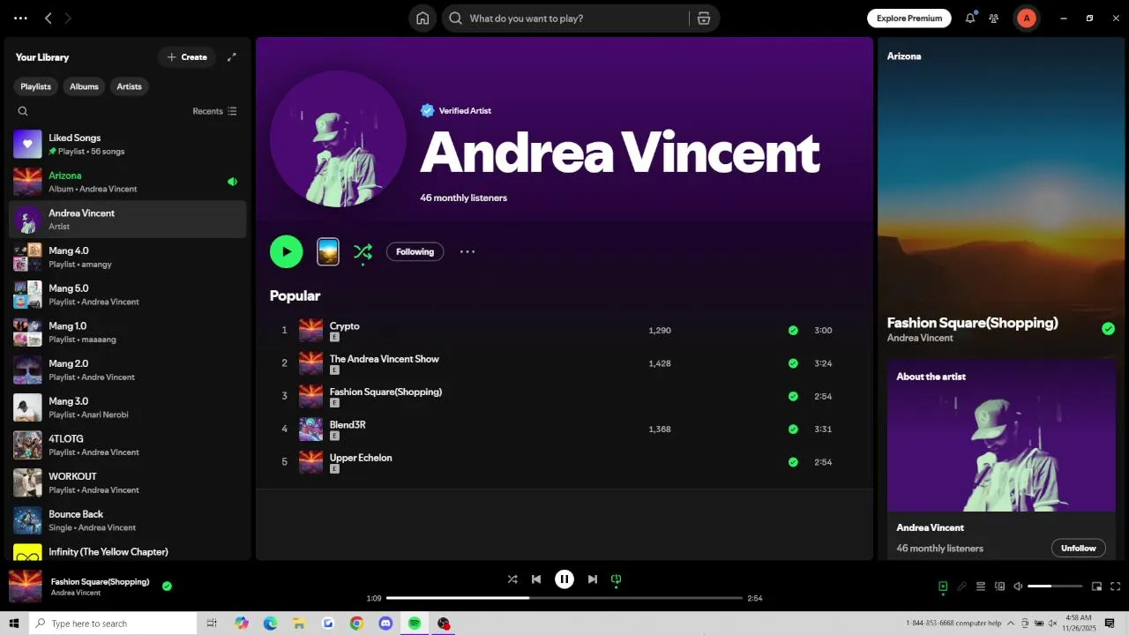This screenshot has width=1129, height=635.
Task: Toggle liked checkmark in Now Playing panel
Action: point(1108,329)
